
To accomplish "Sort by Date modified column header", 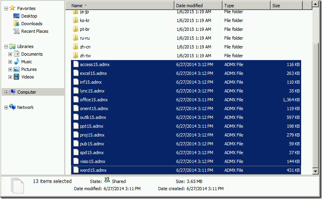I will click(198, 6).
